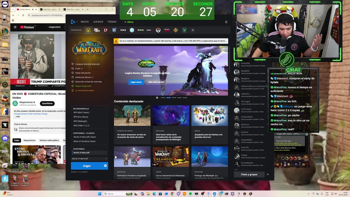
Task: Open Overwatch icon in favorites bar
Action: 158,30
